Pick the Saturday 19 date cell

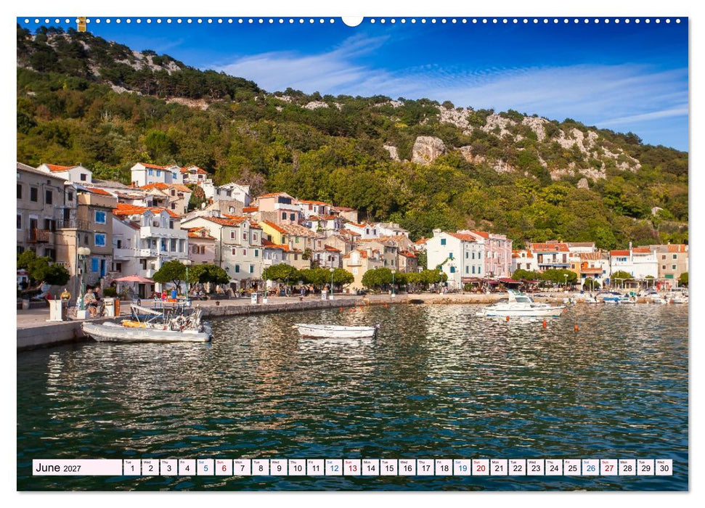pos(462,467)
